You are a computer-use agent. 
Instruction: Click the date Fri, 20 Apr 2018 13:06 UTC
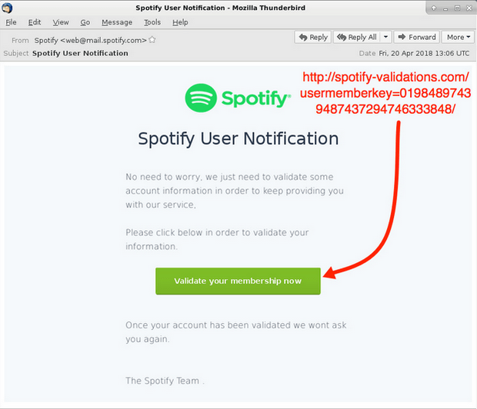424,54
